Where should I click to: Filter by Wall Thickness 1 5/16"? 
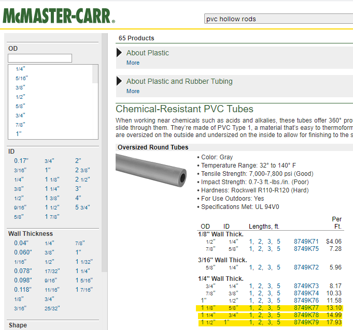pos(84,280)
